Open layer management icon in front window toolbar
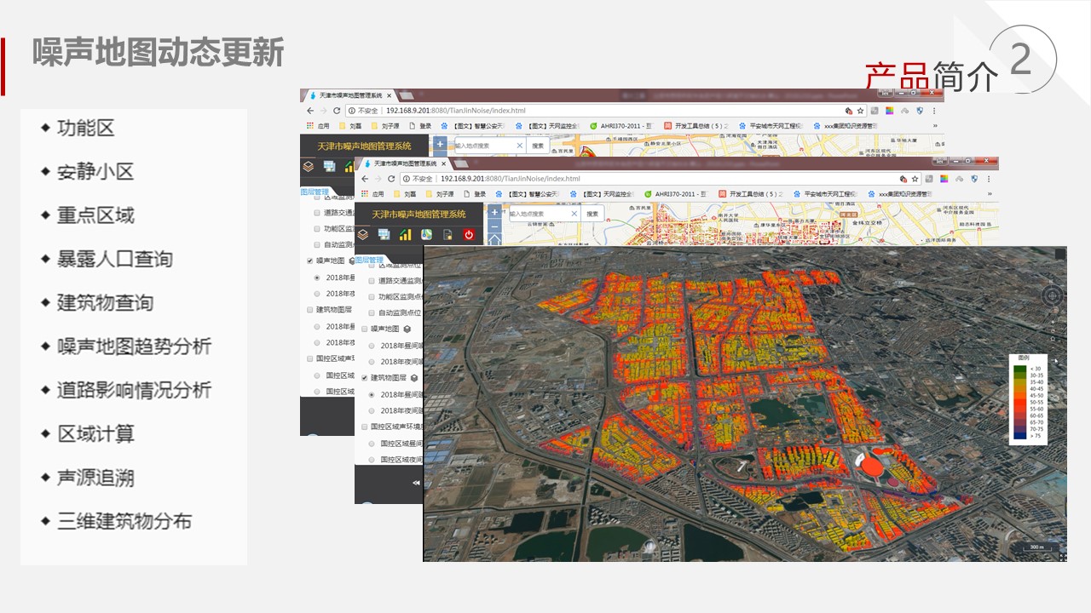The height and width of the screenshot is (613, 1091). 363,235
